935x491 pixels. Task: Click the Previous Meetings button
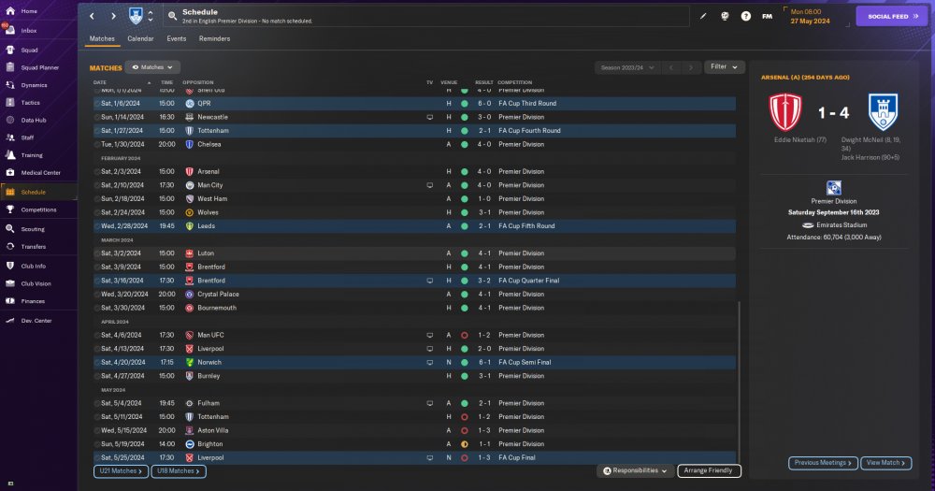[x=823, y=463]
